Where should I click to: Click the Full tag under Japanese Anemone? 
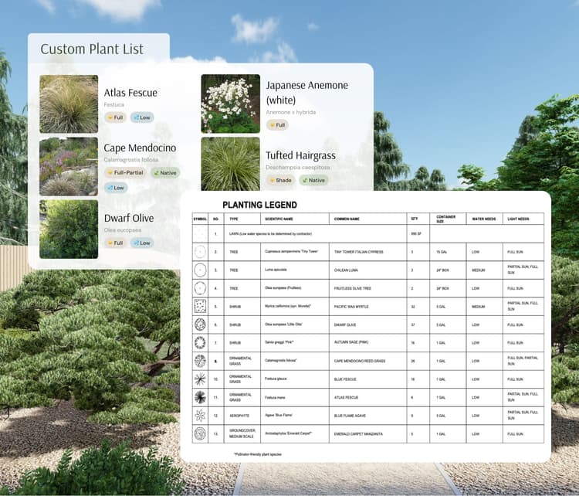pyautogui.click(x=277, y=125)
